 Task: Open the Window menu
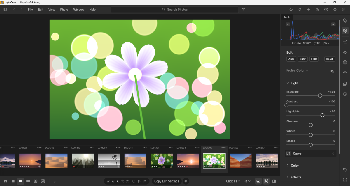(x=79, y=10)
